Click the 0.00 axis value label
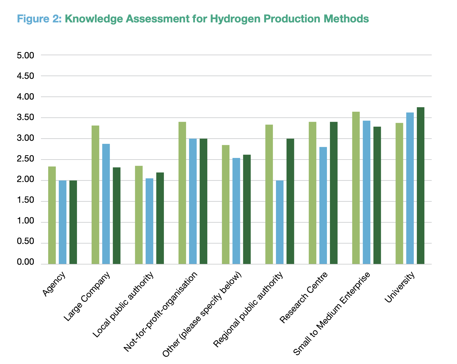Image resolution: width=457 pixels, height=364 pixels. coord(25,261)
